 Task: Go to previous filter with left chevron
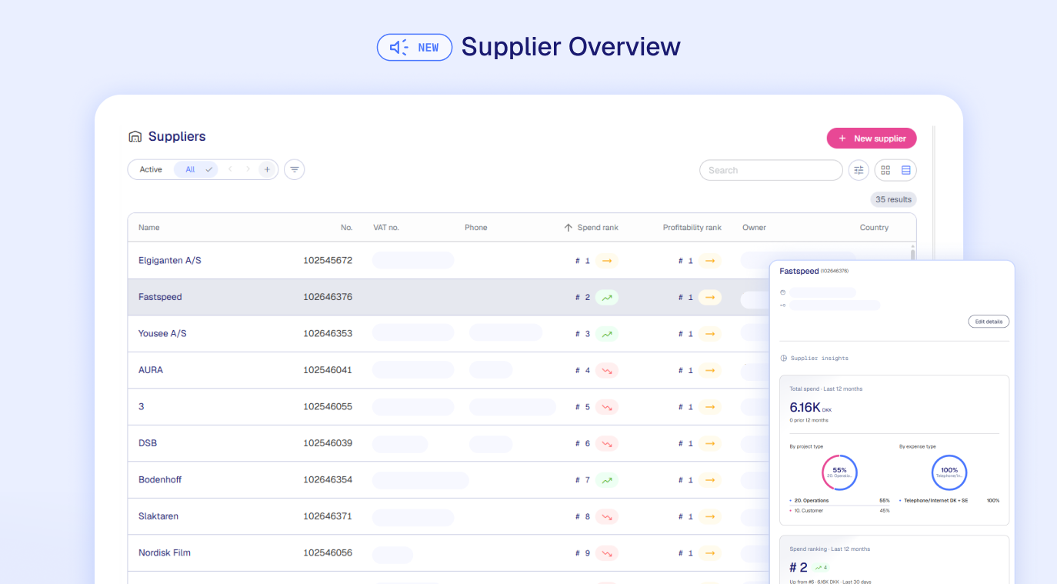pos(230,169)
